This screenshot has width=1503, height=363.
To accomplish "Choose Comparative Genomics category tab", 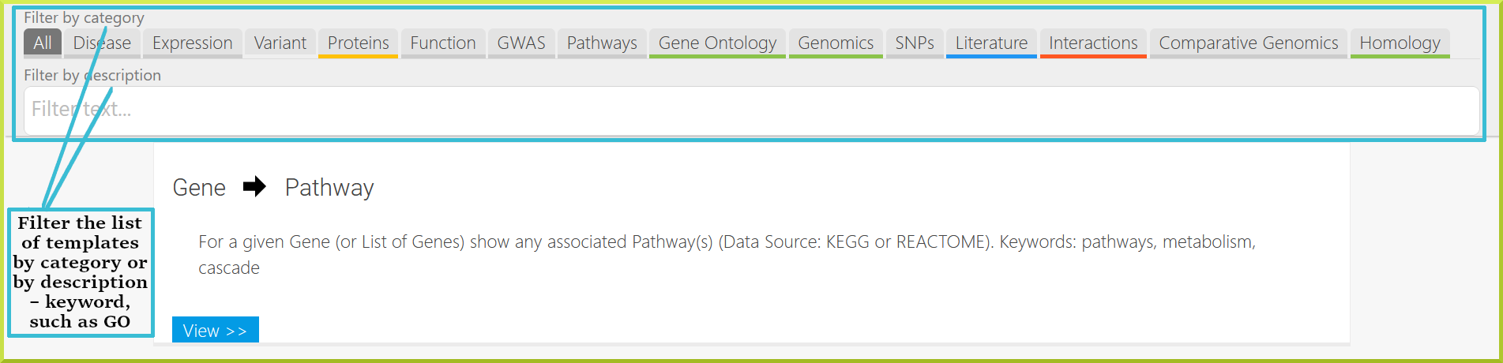I will [x=1248, y=43].
